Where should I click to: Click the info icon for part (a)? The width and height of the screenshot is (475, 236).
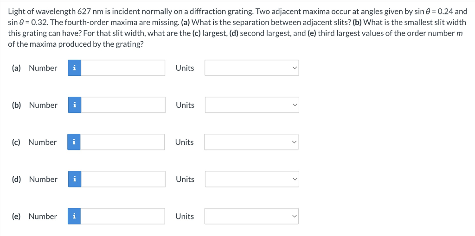pyautogui.click(x=75, y=68)
